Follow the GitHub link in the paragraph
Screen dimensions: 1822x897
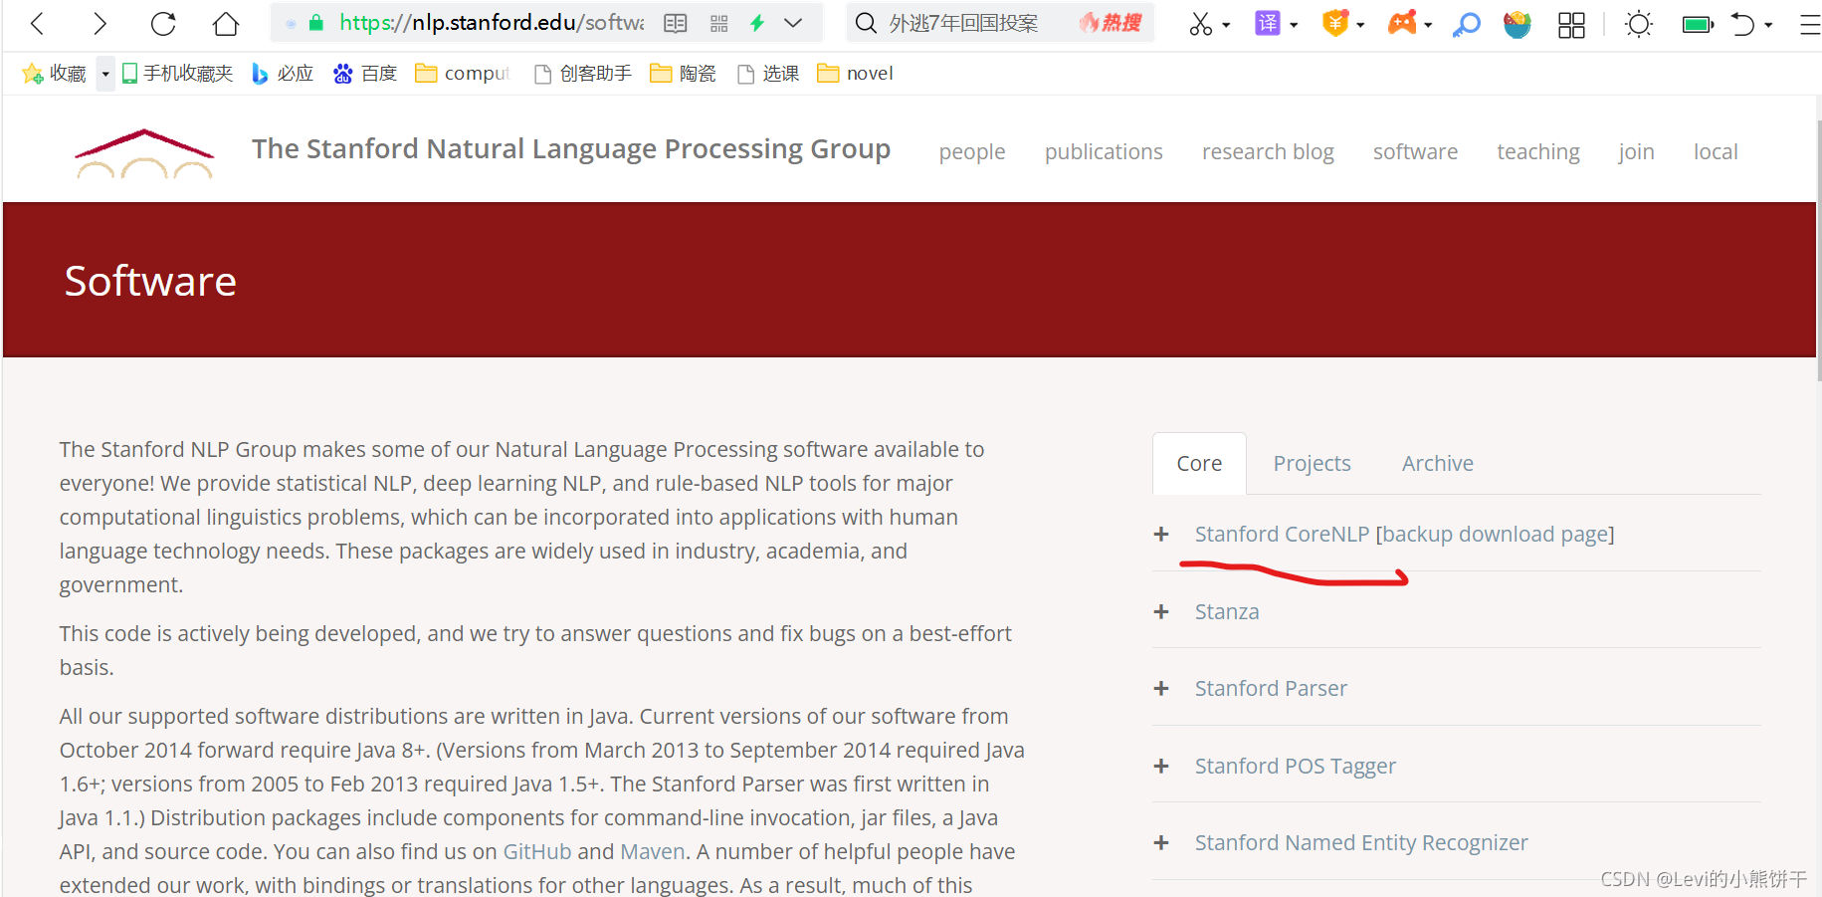coord(537,852)
